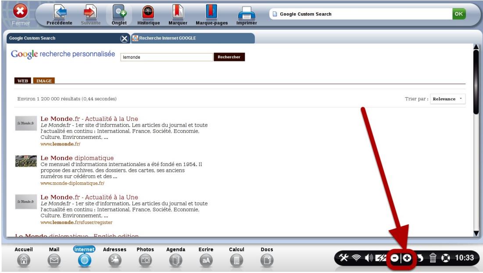The height and width of the screenshot is (273, 483).
Task: Click the address bar showing Google Custom Search
Action: tap(361, 14)
